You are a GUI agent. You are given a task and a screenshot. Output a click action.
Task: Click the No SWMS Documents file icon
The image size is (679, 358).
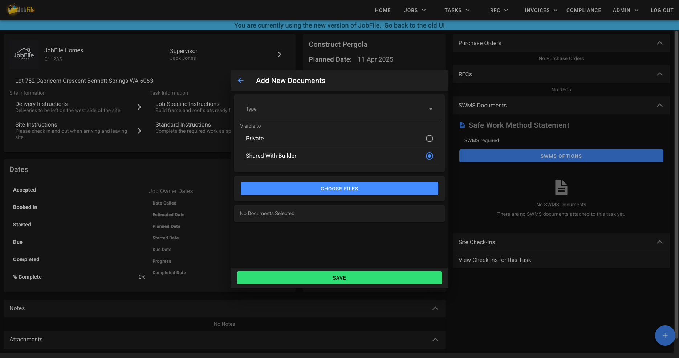tap(561, 187)
